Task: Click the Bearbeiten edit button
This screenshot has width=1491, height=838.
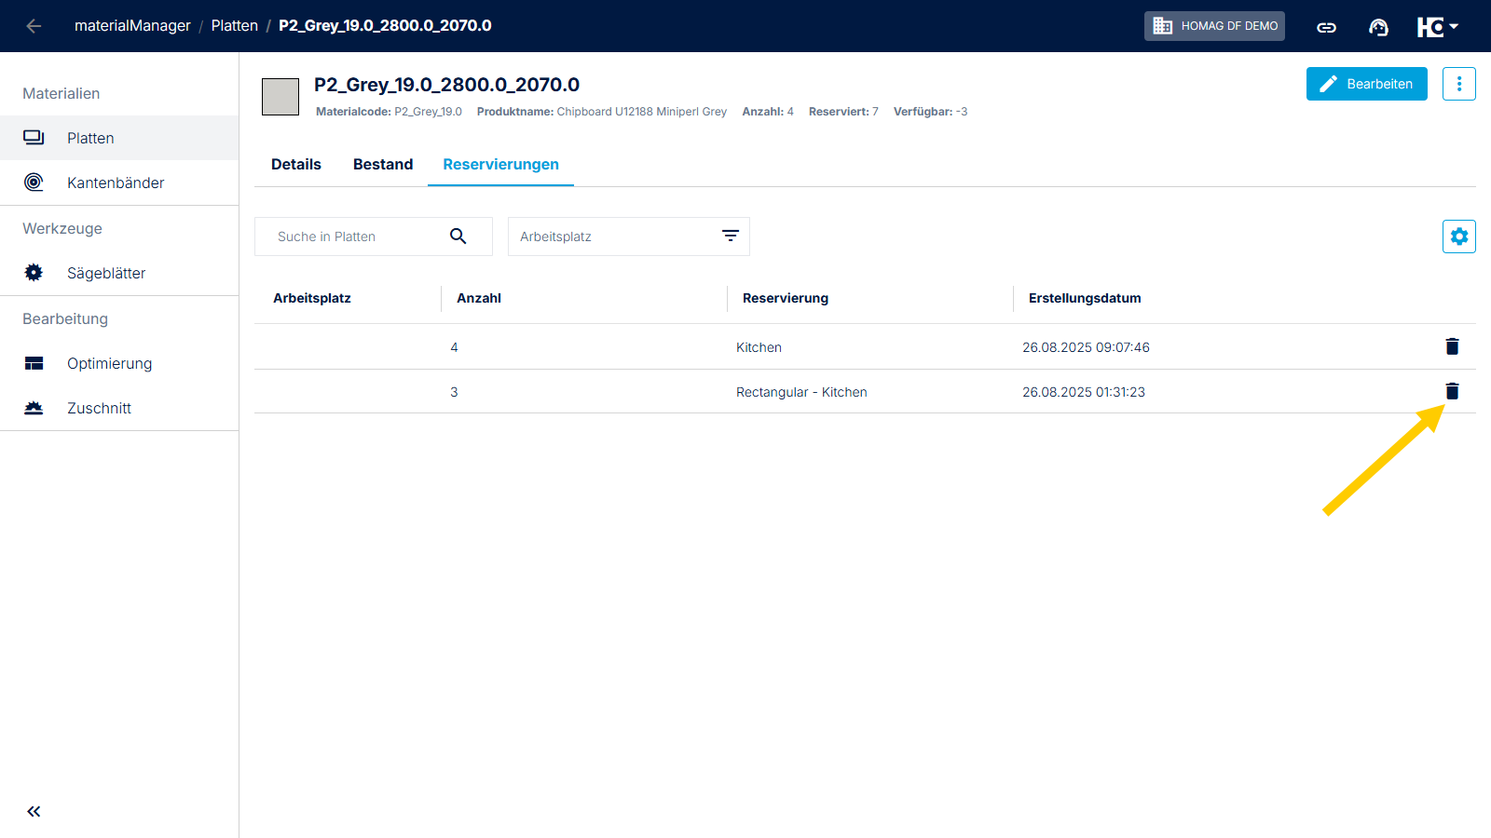Action: tap(1366, 84)
